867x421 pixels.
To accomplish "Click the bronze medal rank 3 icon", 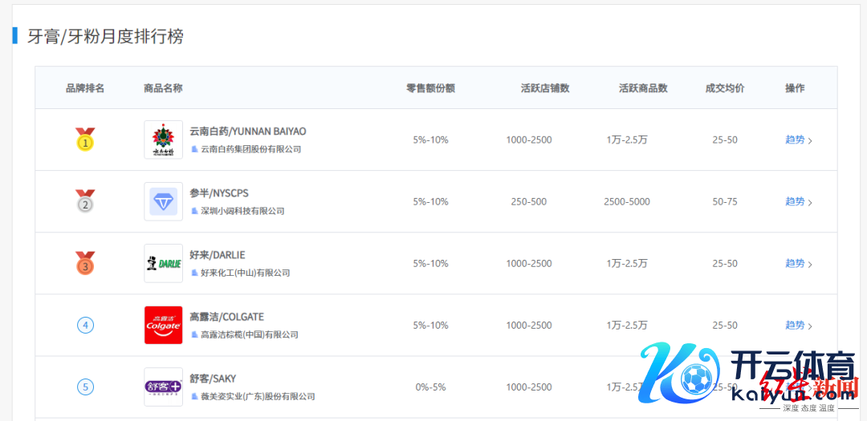I will point(85,263).
